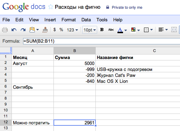Click the cell containing 5000

pos(74,63)
